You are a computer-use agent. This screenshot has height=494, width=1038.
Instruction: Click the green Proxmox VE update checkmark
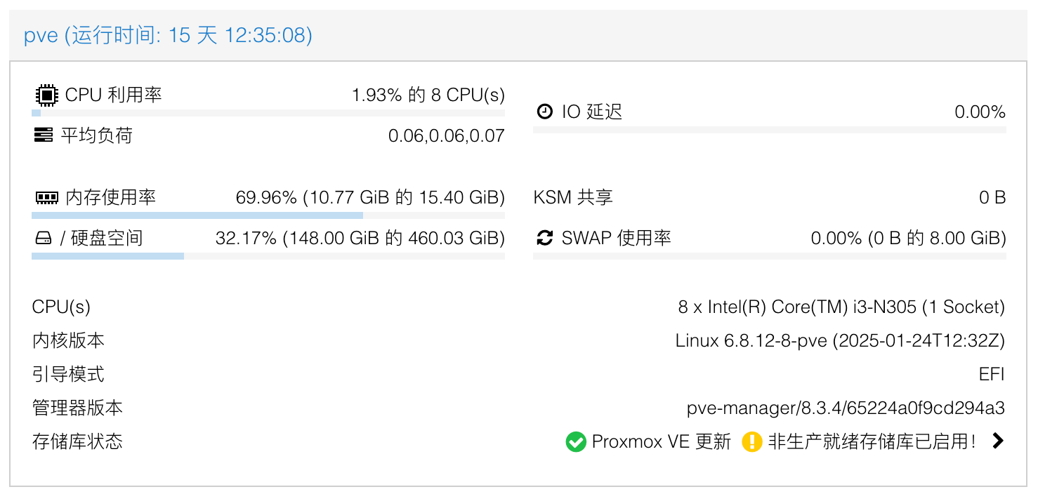[576, 441]
